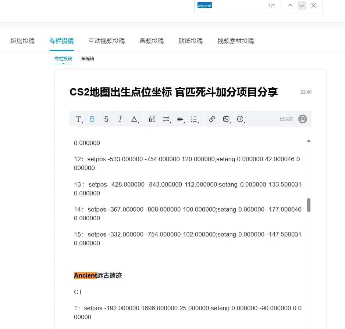Insert a hyperlink

pyautogui.click(x=212, y=119)
